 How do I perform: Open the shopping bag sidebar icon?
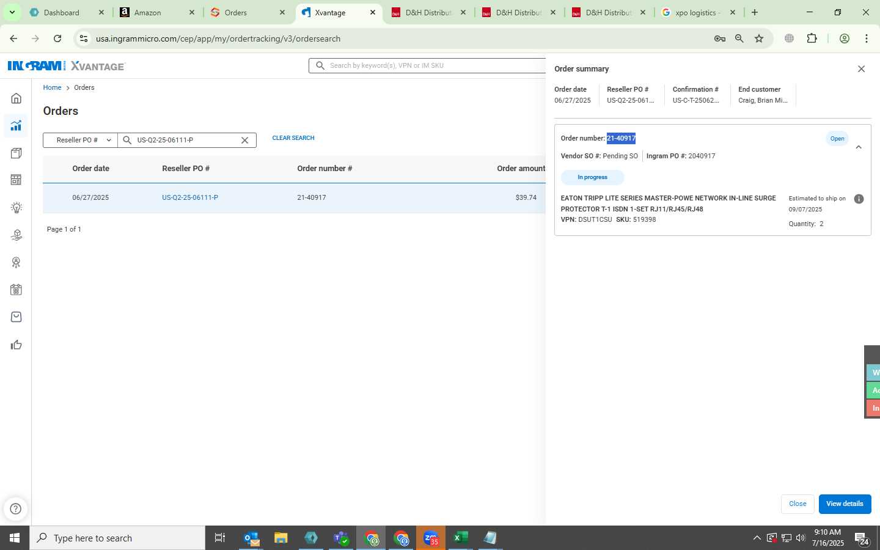(x=16, y=317)
